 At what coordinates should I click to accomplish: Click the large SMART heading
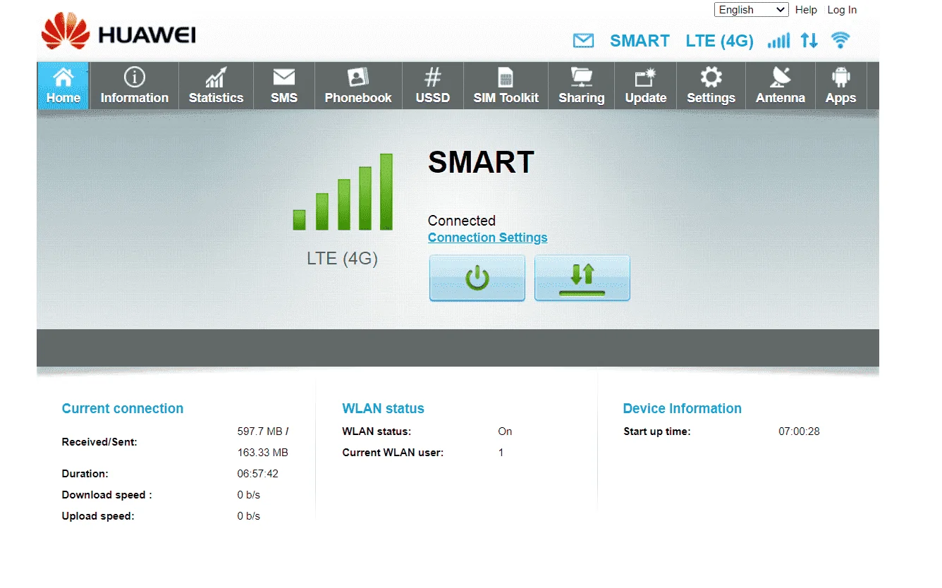(481, 163)
